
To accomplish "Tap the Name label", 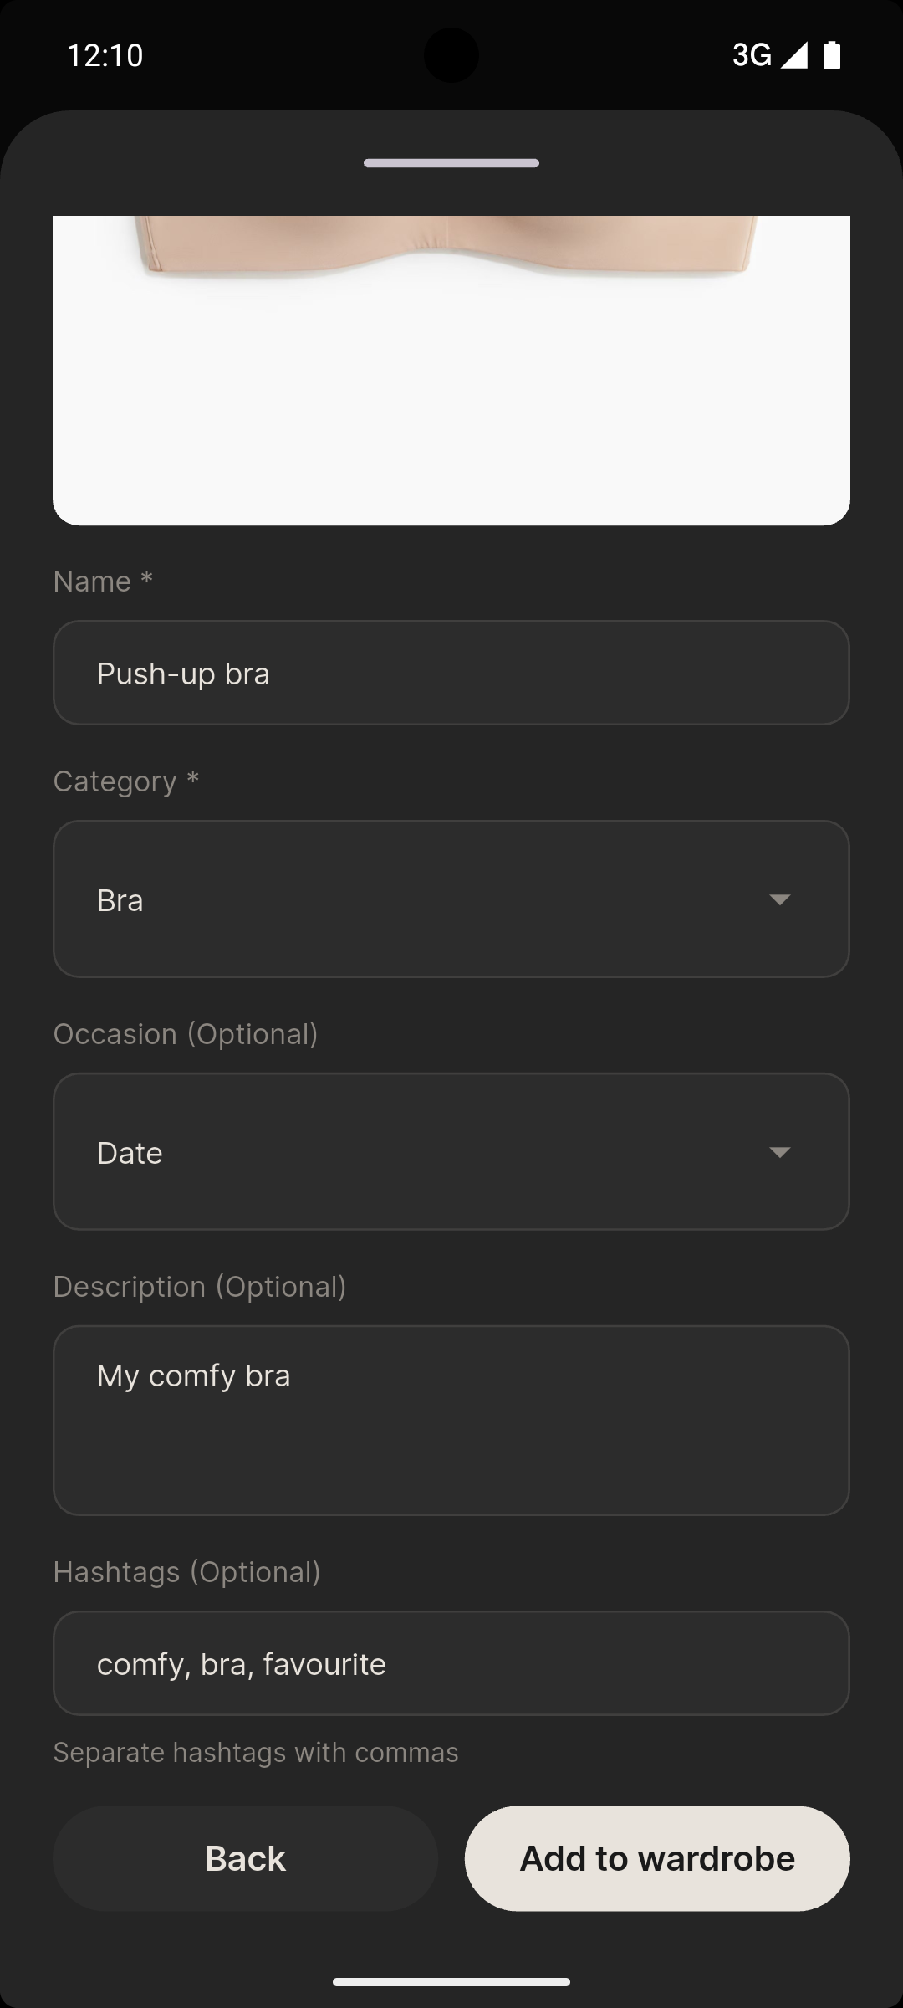I will pos(100,580).
